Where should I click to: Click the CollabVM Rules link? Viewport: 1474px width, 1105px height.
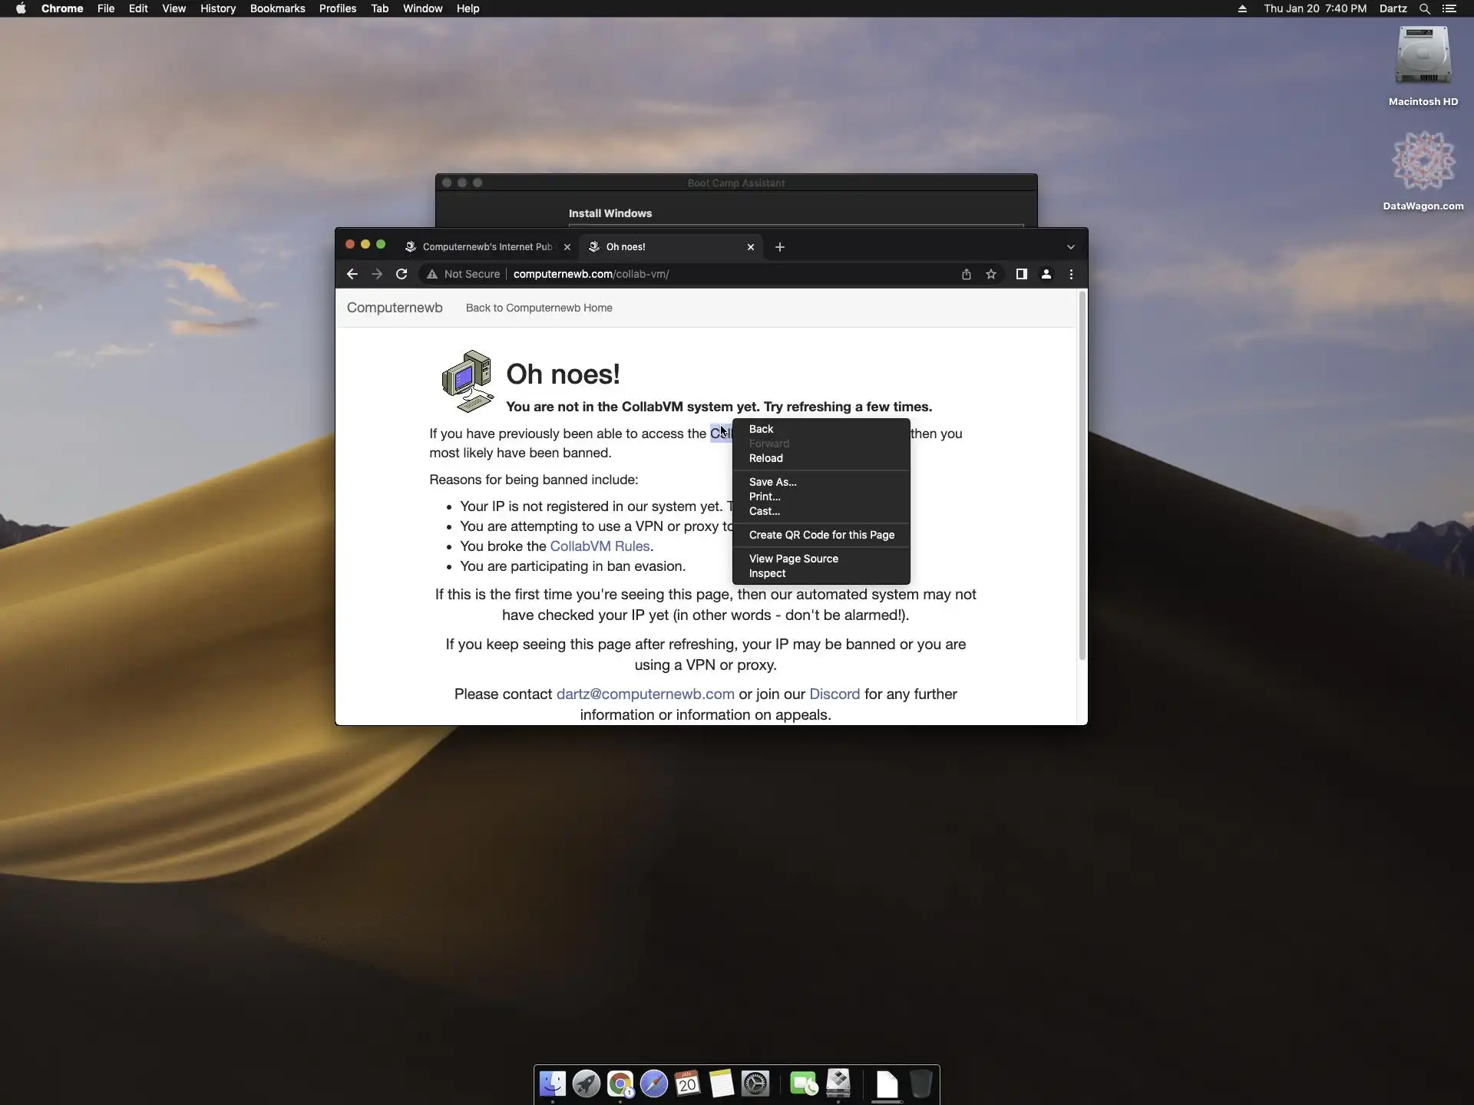click(x=600, y=546)
